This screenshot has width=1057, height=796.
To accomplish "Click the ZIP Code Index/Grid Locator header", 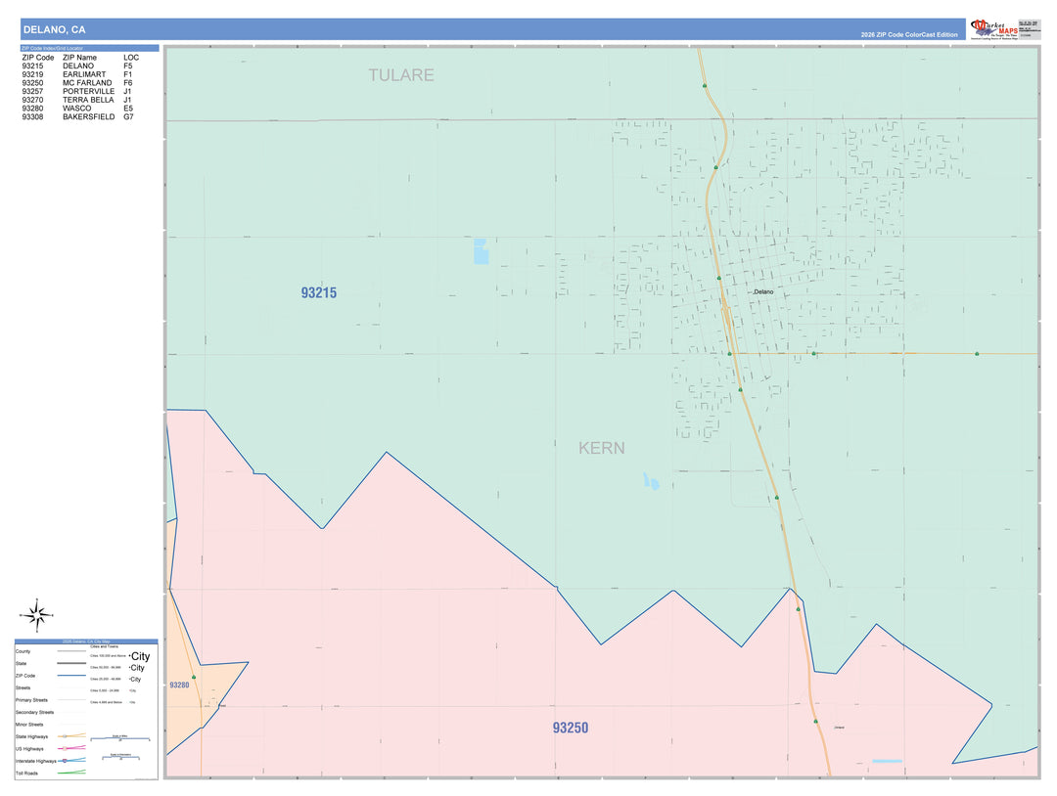I will coord(90,49).
